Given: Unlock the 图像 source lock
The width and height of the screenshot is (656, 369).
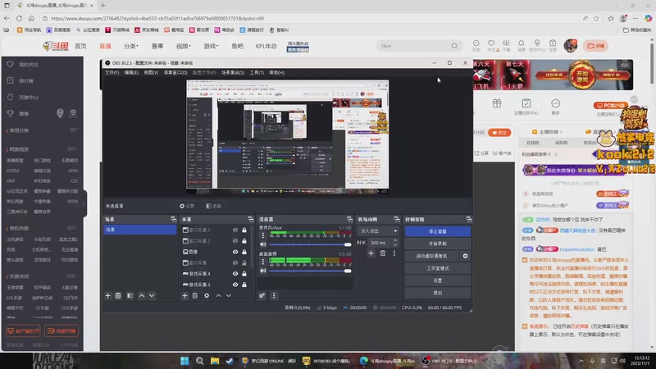Looking at the screenshot, I should (244, 252).
